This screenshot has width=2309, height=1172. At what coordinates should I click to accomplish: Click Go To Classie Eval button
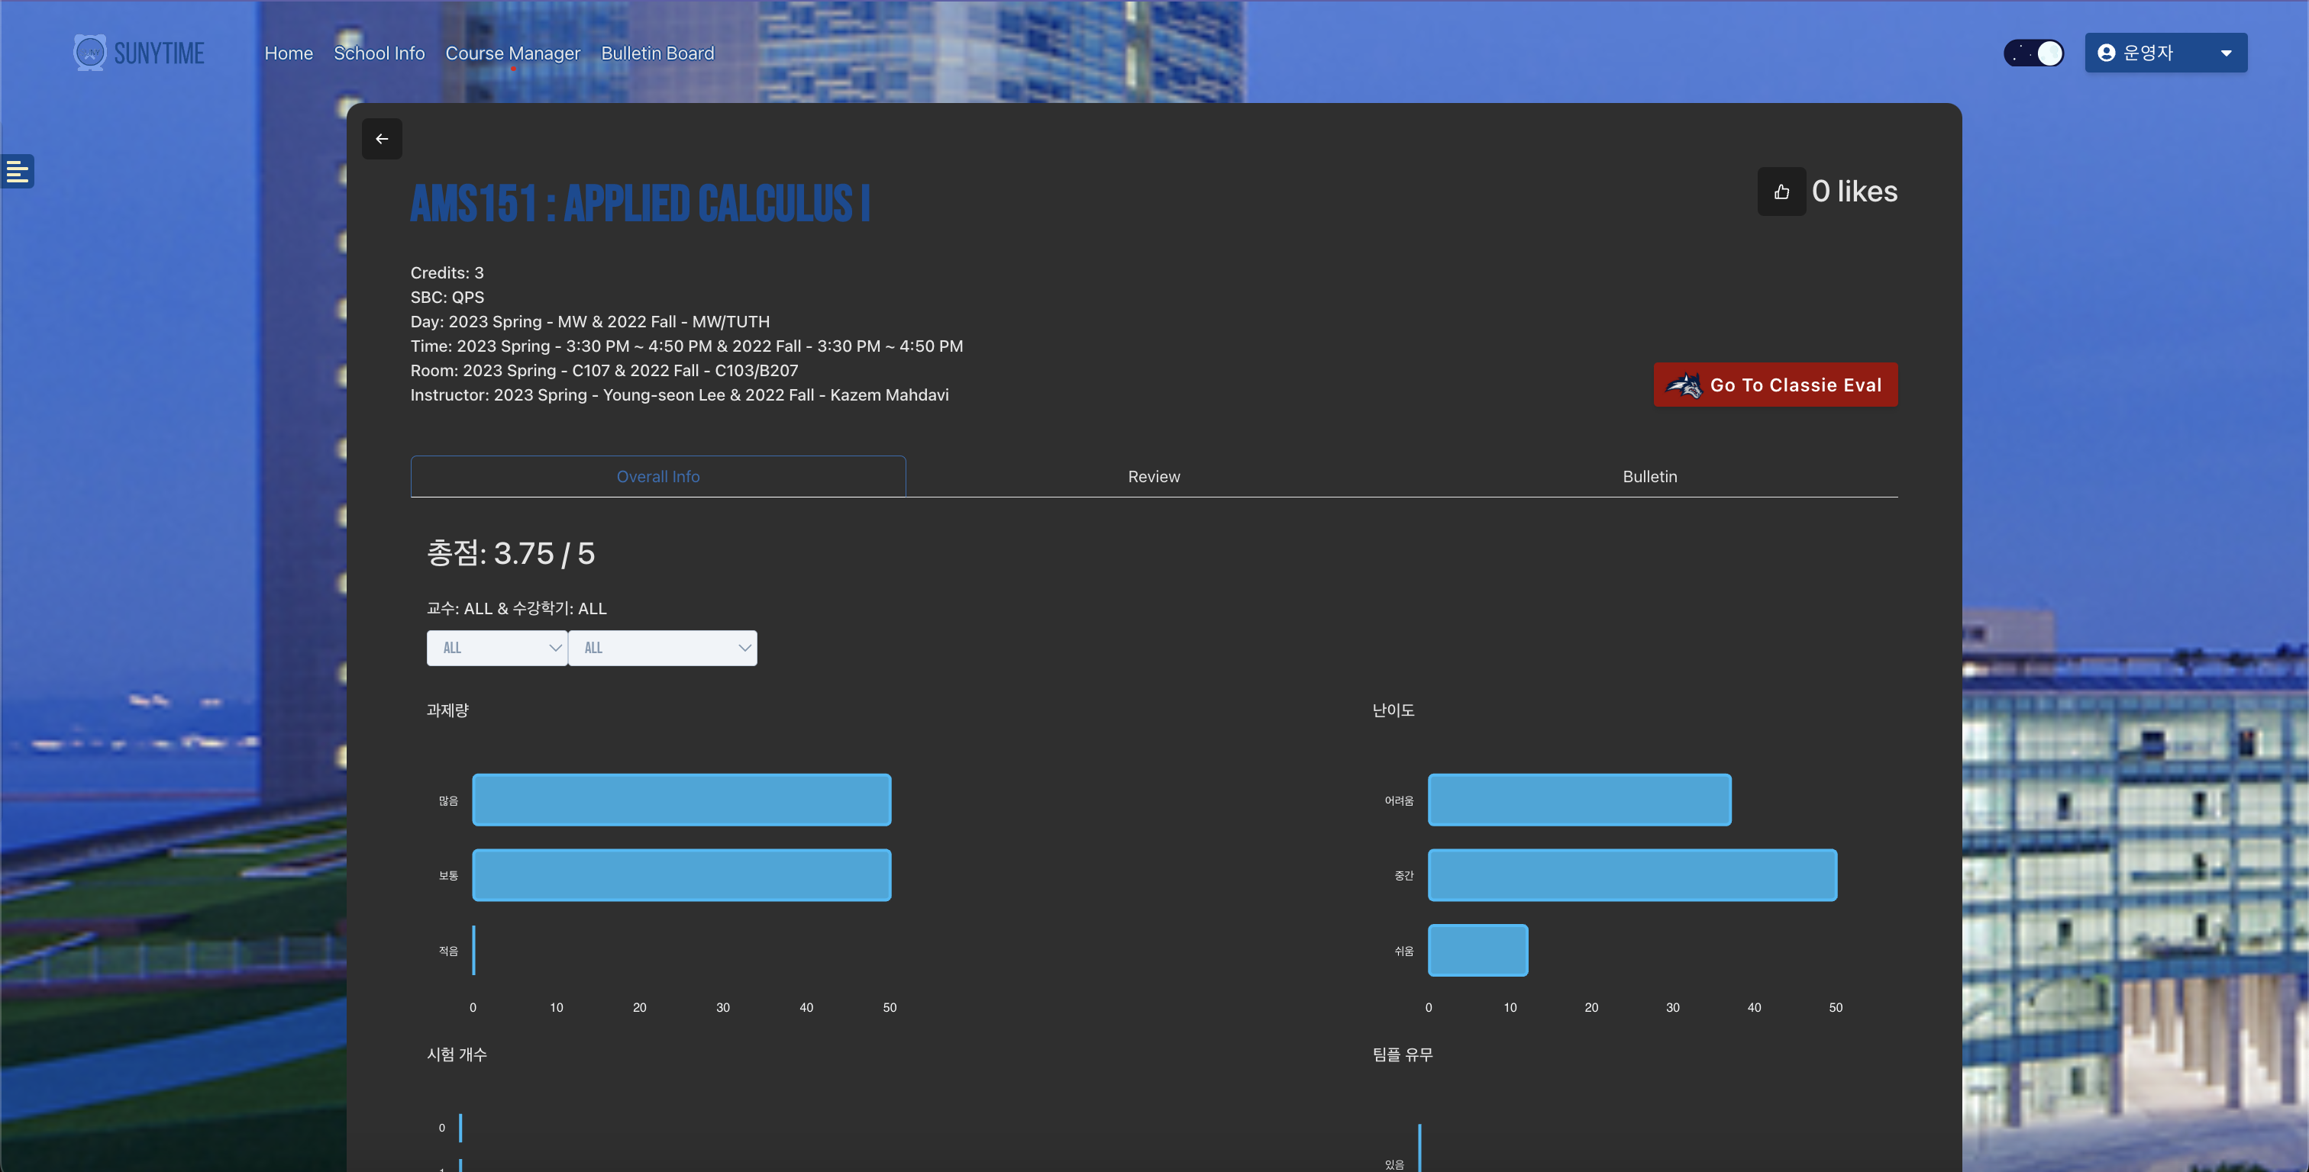[1795, 385]
